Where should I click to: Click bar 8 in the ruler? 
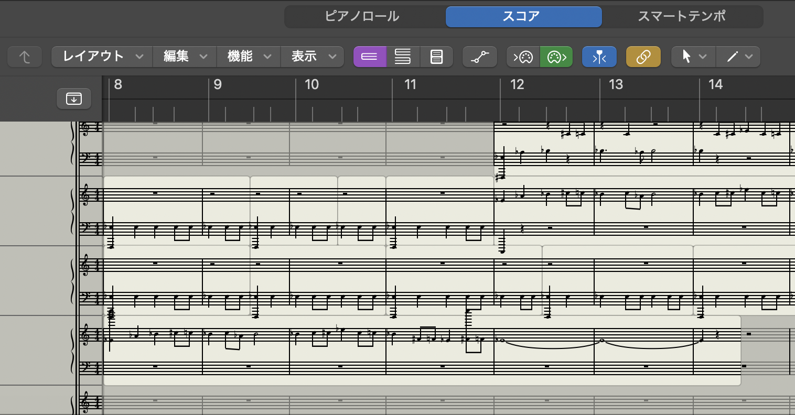[118, 84]
